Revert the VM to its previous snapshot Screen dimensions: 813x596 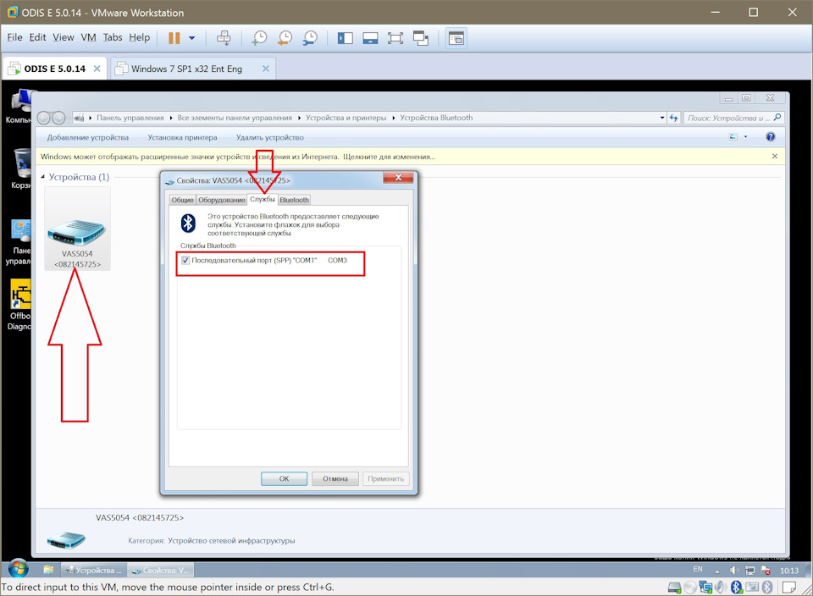pyautogui.click(x=285, y=38)
